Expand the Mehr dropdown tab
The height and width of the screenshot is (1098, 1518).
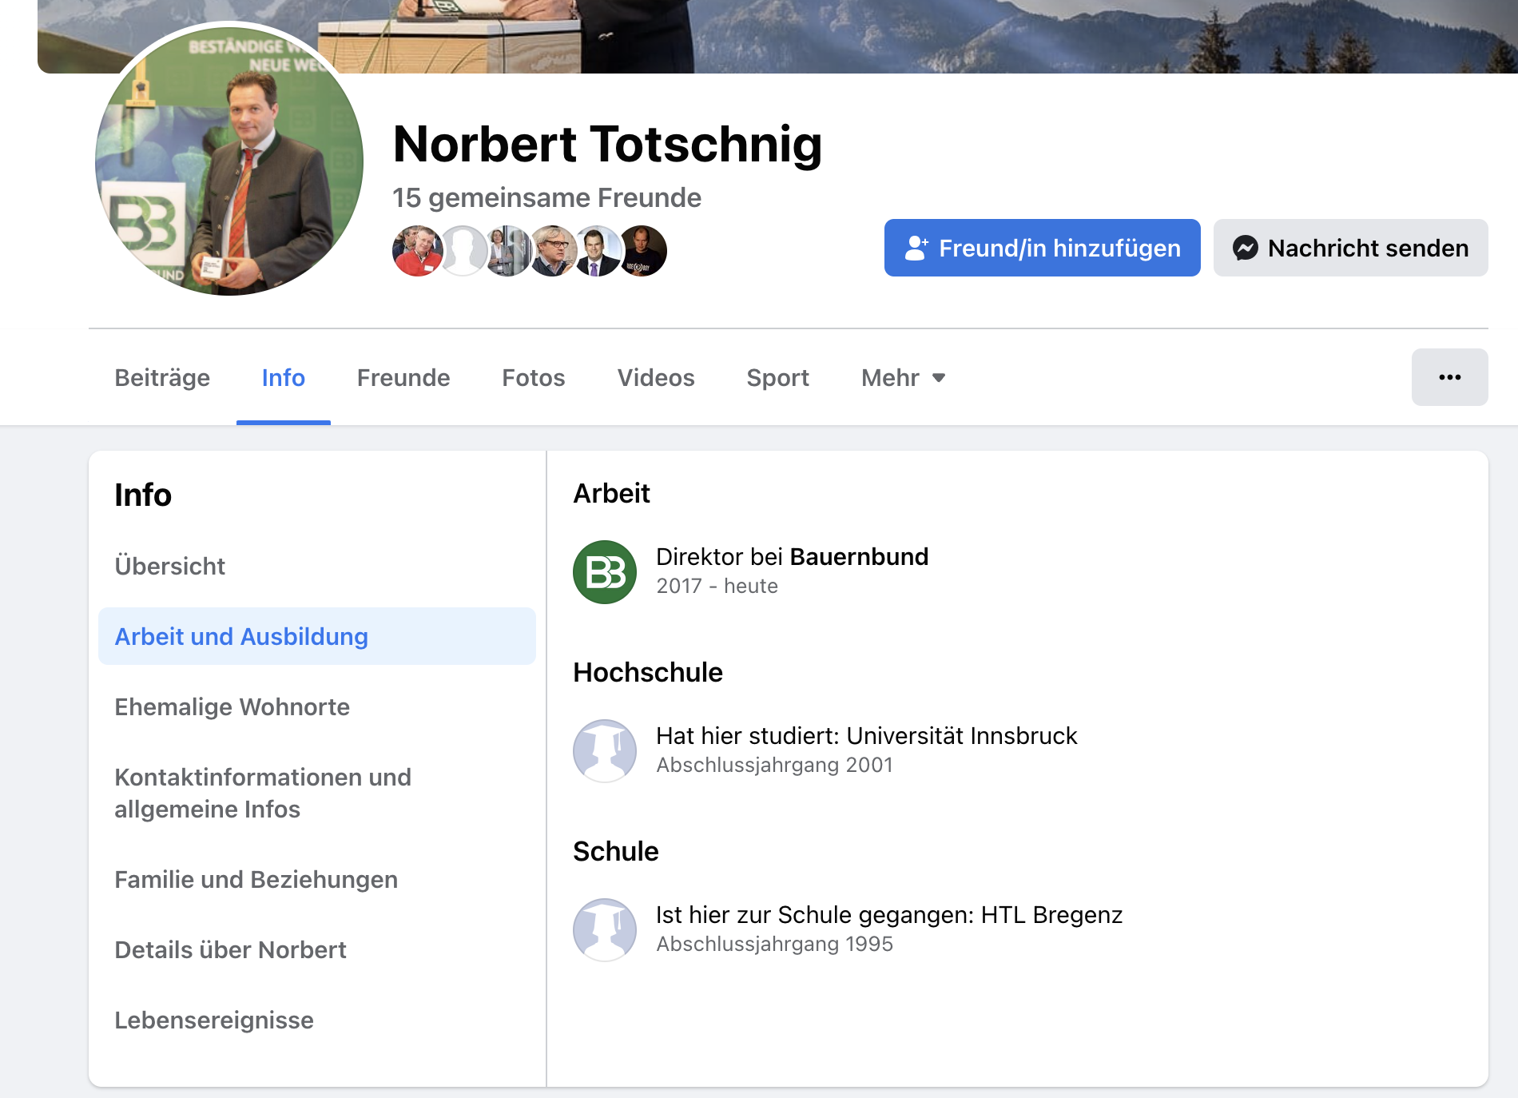click(x=903, y=377)
